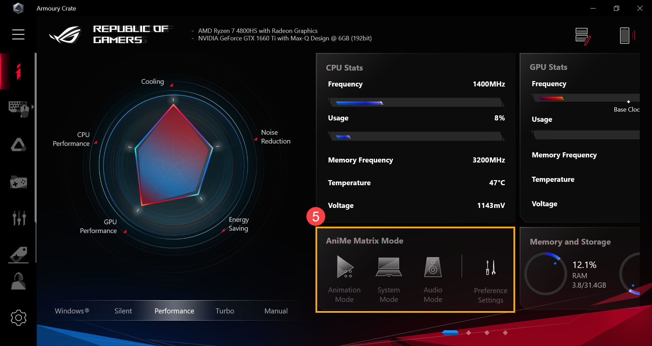Click the CPU Frequency bar

[x=416, y=102]
